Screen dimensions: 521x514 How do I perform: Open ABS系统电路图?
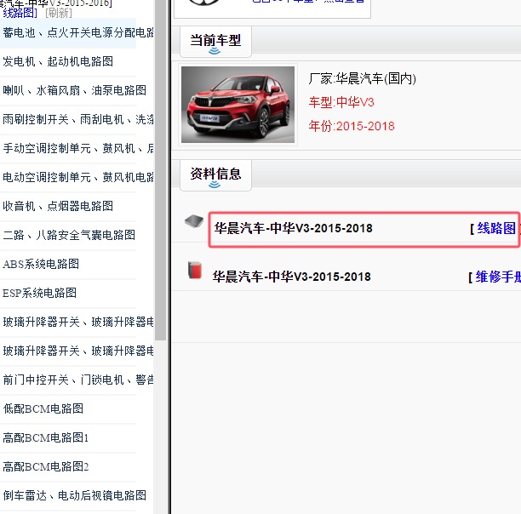tap(41, 264)
